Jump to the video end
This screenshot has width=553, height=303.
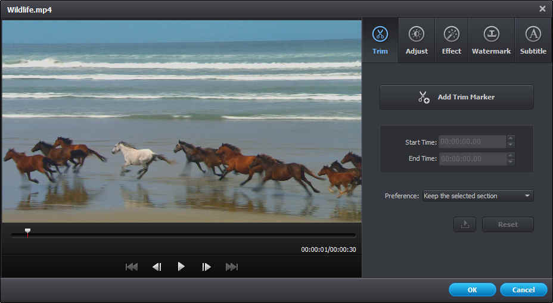tap(232, 267)
